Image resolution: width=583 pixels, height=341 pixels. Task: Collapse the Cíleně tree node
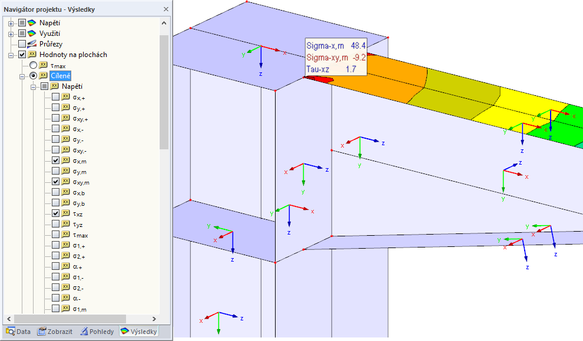tap(22, 76)
